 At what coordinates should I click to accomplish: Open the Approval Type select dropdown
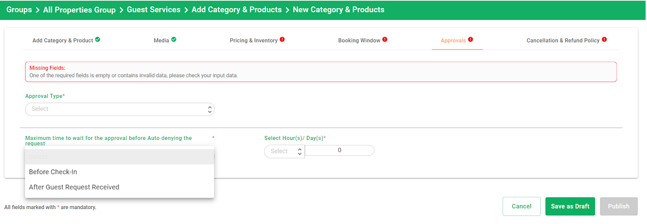[x=120, y=109]
